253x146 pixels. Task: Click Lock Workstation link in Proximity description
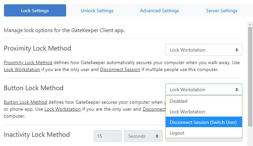coord(22,69)
